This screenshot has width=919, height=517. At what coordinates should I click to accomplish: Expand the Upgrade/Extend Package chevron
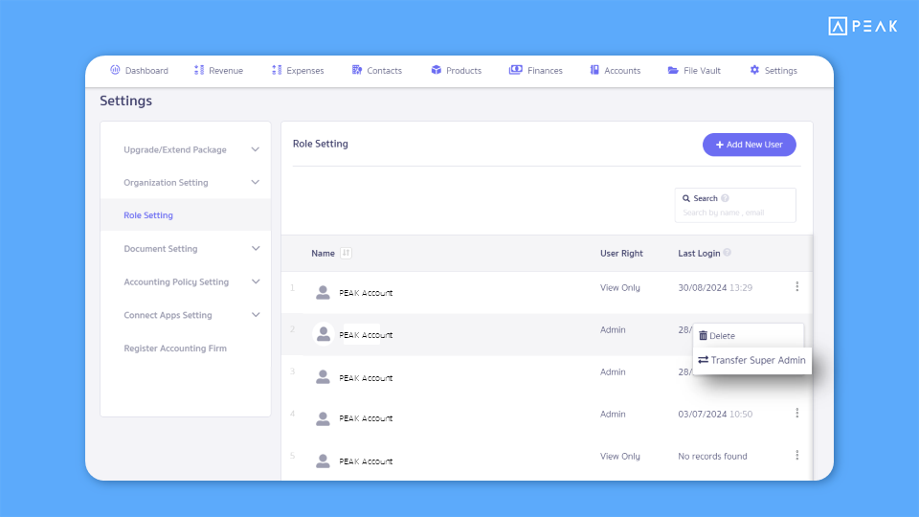[x=256, y=149]
